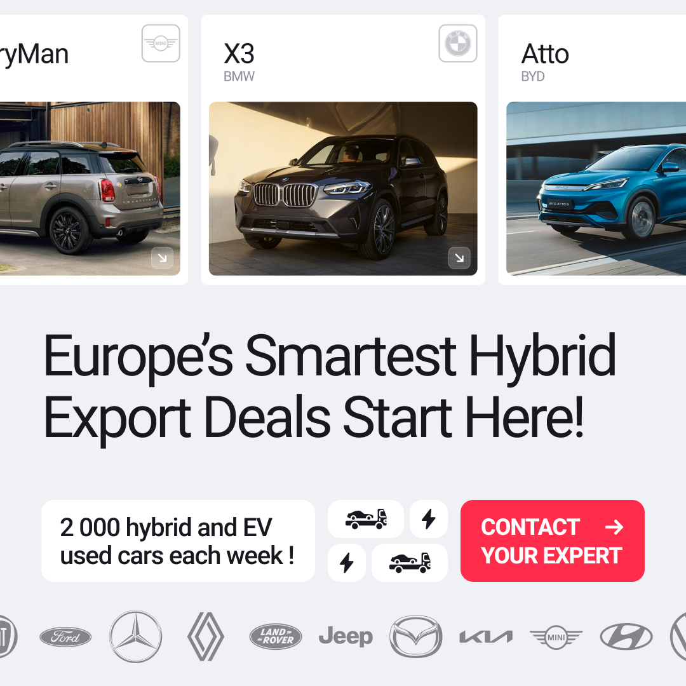686x686 pixels.
Task: Open the blue BYD Atto car photo
Action: pyautogui.click(x=596, y=189)
